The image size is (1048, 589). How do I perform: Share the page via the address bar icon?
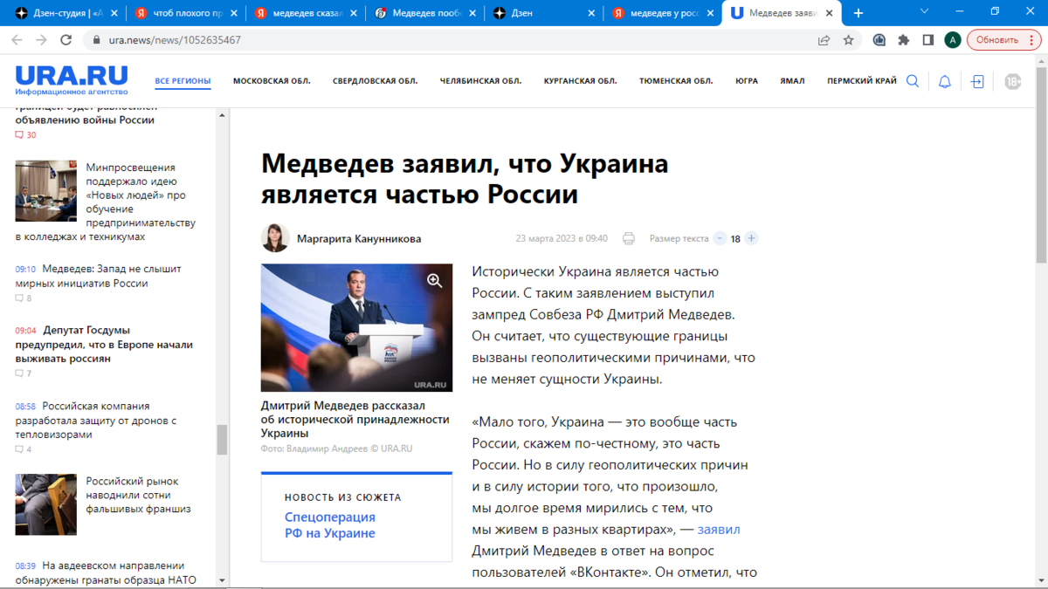point(823,39)
